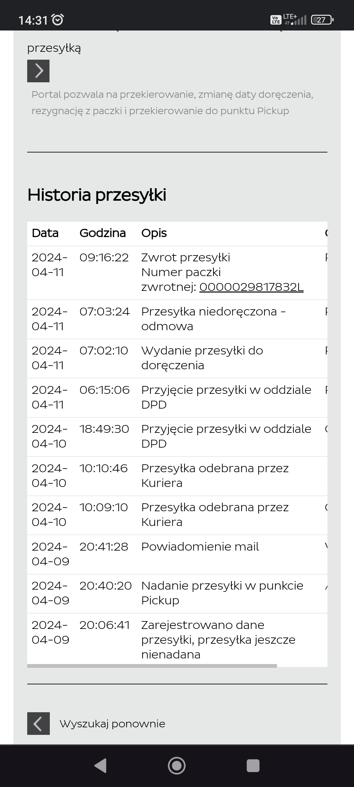Tap the dark right-arrow button below przesyłką
The width and height of the screenshot is (354, 787).
38,71
